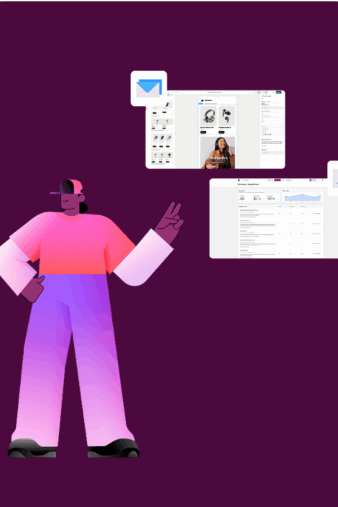Click the blue area chart in dashboard

(303, 197)
